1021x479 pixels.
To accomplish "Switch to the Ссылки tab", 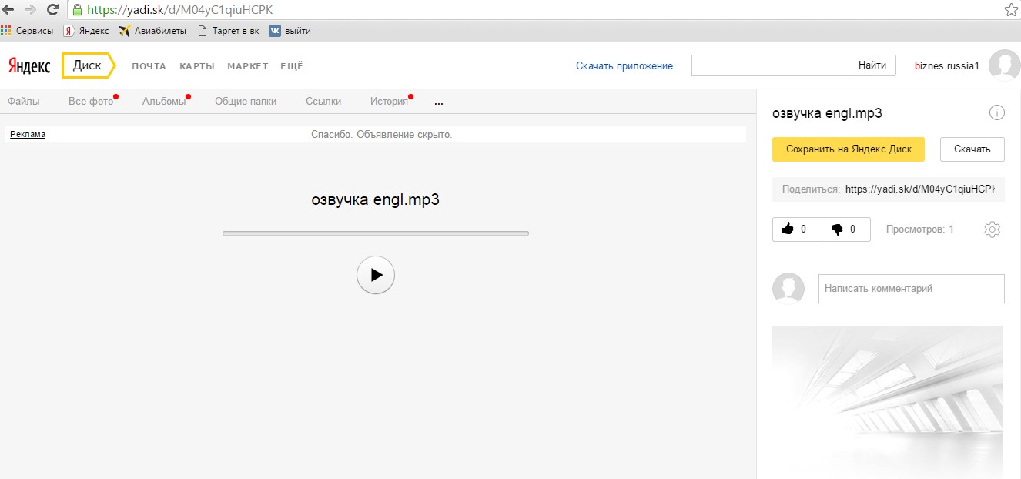I will point(323,101).
